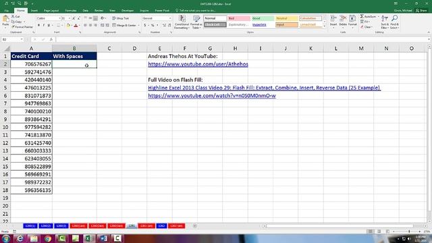Click the new sheet plus button
Viewport: 432px width, 243px height.
pyautogui.click(x=195, y=226)
